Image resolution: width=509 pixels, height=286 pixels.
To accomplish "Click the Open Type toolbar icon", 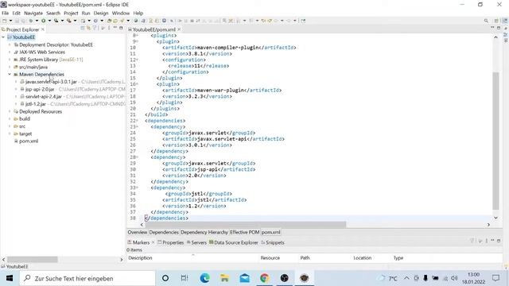I will click(x=110, y=21).
